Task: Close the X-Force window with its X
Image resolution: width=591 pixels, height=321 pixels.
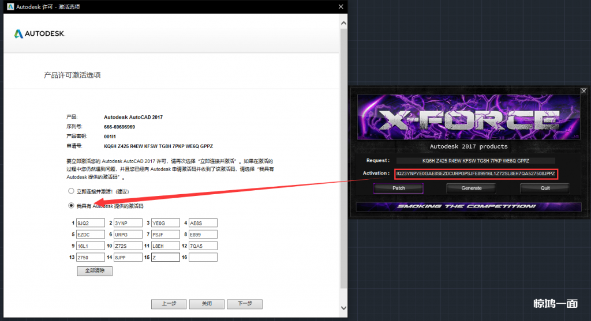Action: pyautogui.click(x=583, y=90)
